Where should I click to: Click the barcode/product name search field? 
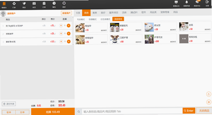[132, 112]
